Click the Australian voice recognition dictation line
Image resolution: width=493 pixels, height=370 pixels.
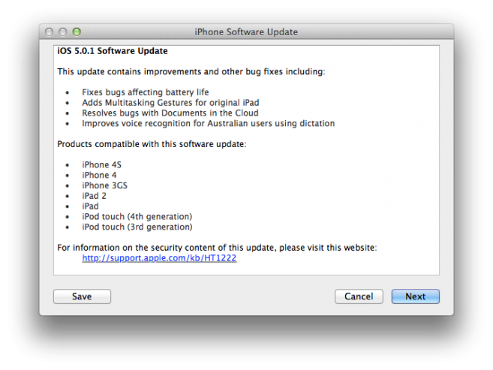click(208, 124)
